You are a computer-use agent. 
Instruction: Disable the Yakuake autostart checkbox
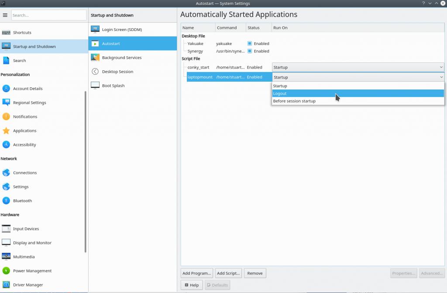[x=250, y=44]
